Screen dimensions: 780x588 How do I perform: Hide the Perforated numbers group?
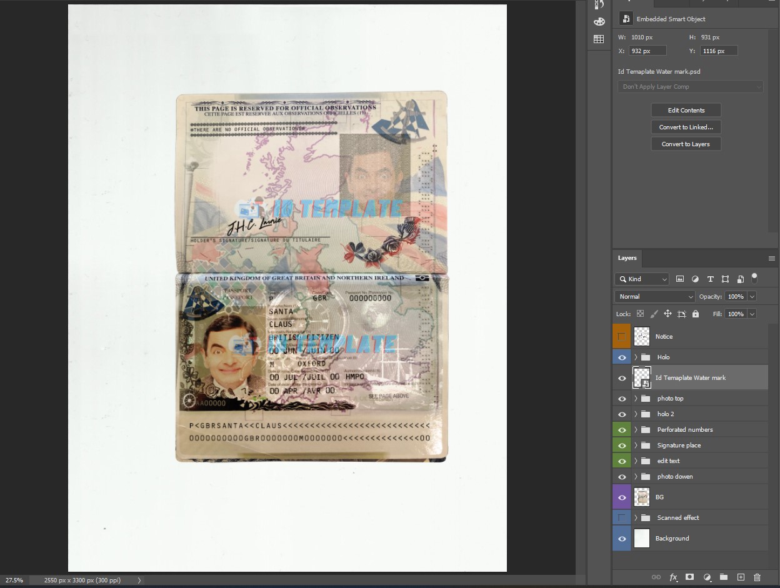point(622,430)
